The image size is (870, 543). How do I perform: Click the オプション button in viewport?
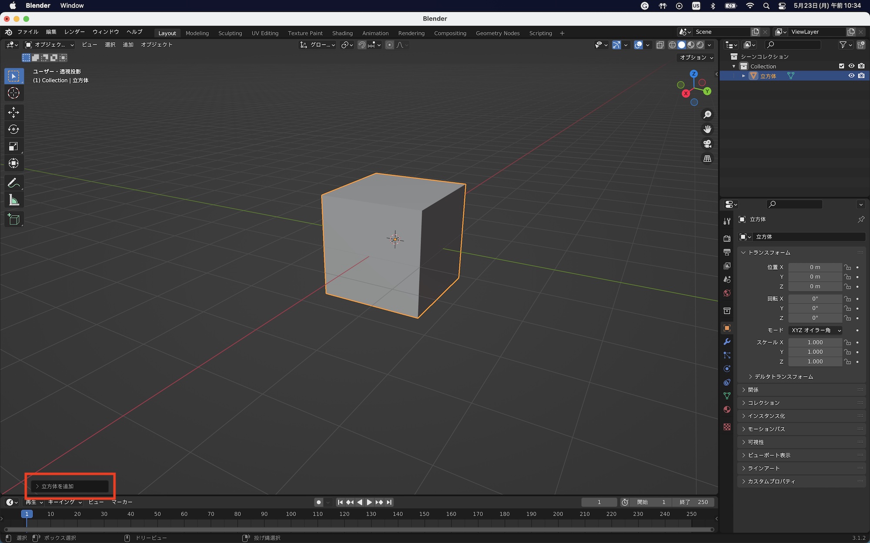tap(696, 57)
